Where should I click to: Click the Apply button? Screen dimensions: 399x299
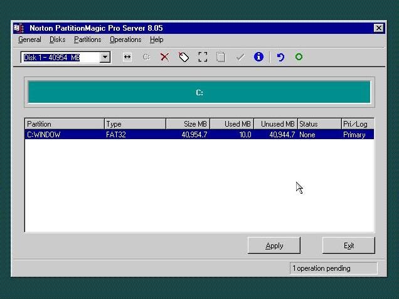tap(274, 246)
